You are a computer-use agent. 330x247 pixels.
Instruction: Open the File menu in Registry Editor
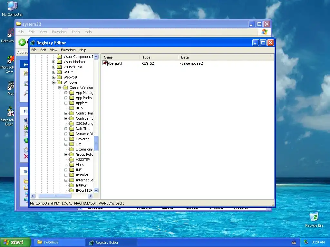[x=34, y=50]
